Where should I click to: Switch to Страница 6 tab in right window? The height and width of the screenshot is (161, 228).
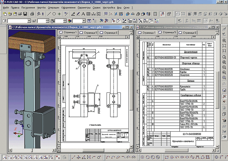[188, 33]
